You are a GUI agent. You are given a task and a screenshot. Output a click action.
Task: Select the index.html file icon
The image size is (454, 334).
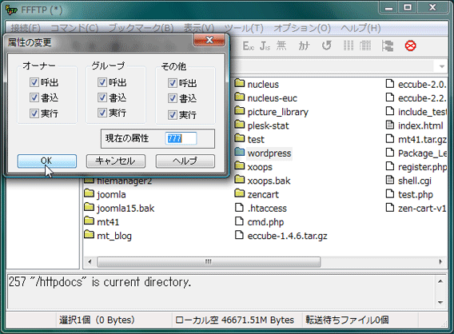pyautogui.click(x=390, y=125)
